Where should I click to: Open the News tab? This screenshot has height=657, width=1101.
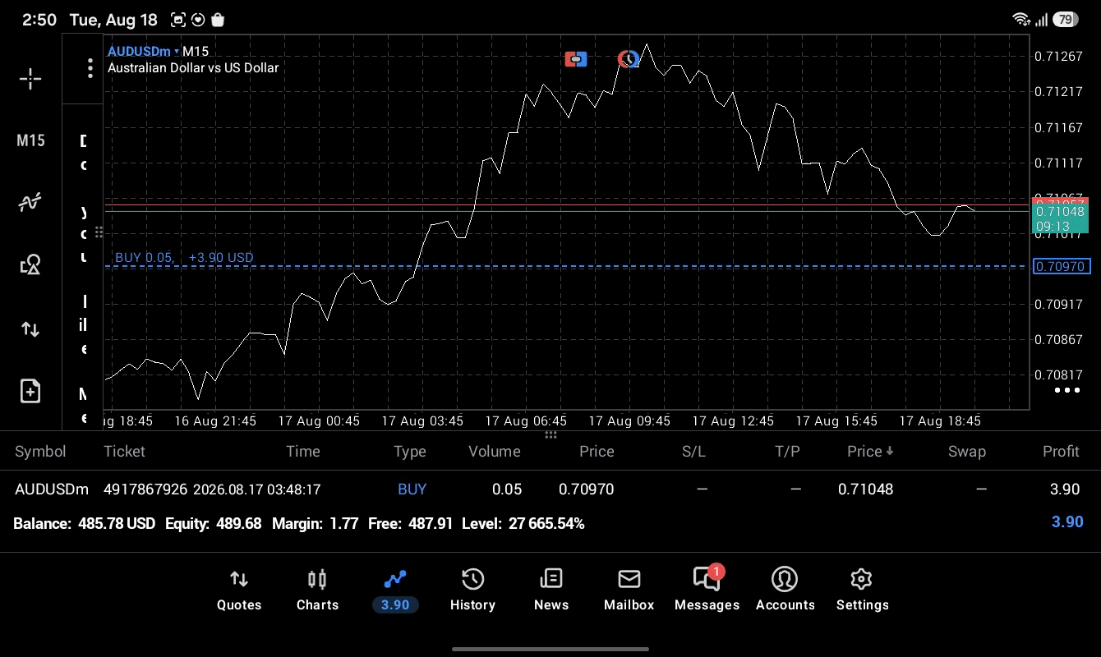[551, 590]
